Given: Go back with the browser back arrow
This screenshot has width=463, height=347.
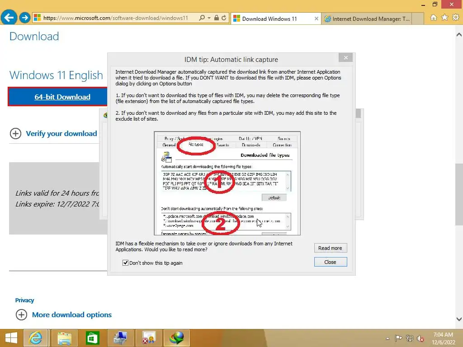Looking at the screenshot, I should click(x=9, y=18).
